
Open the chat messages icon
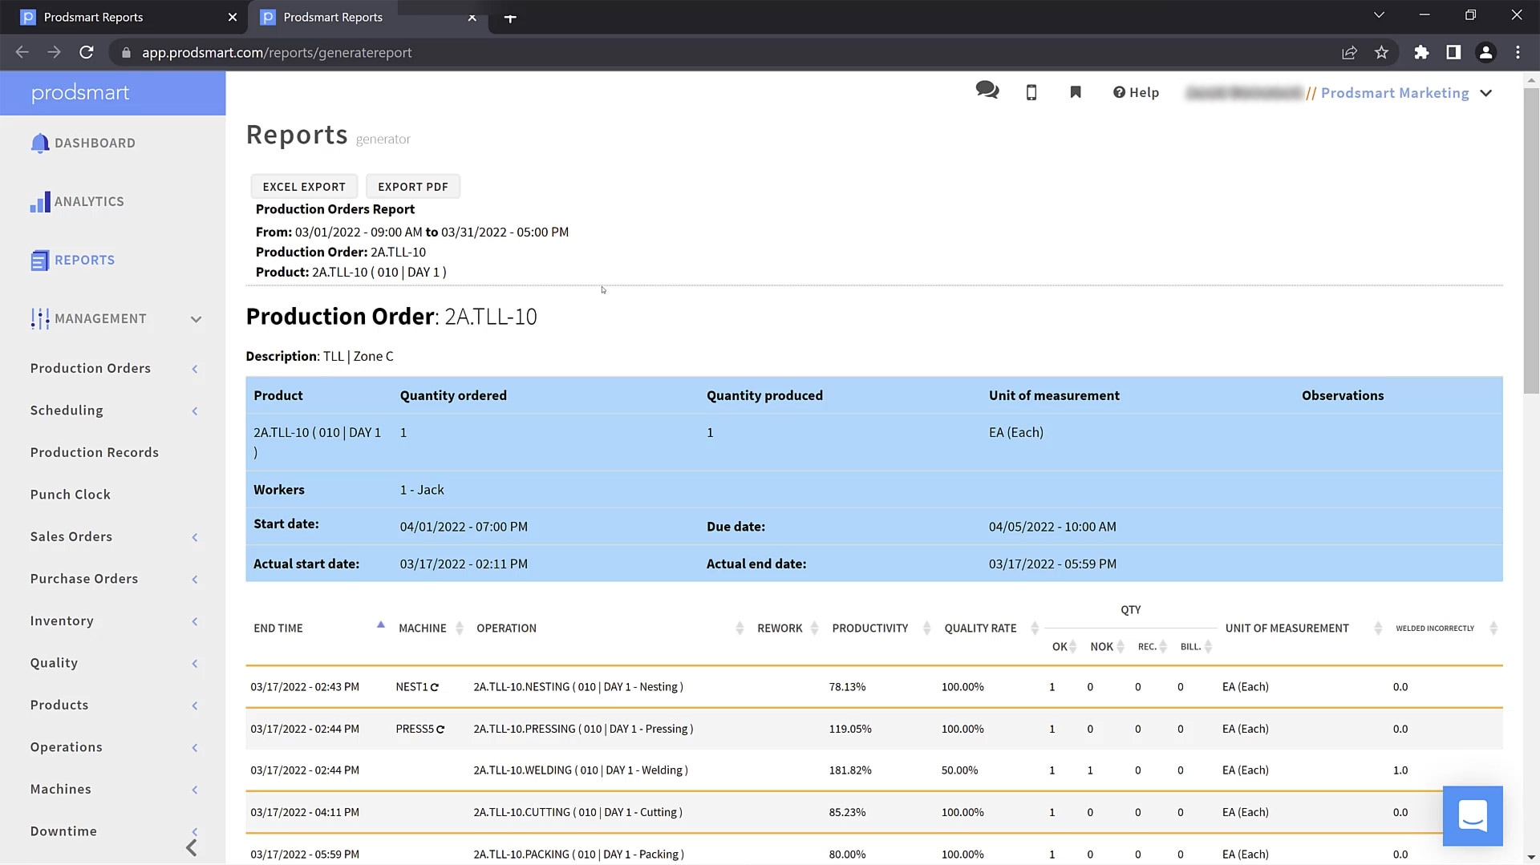pyautogui.click(x=987, y=91)
